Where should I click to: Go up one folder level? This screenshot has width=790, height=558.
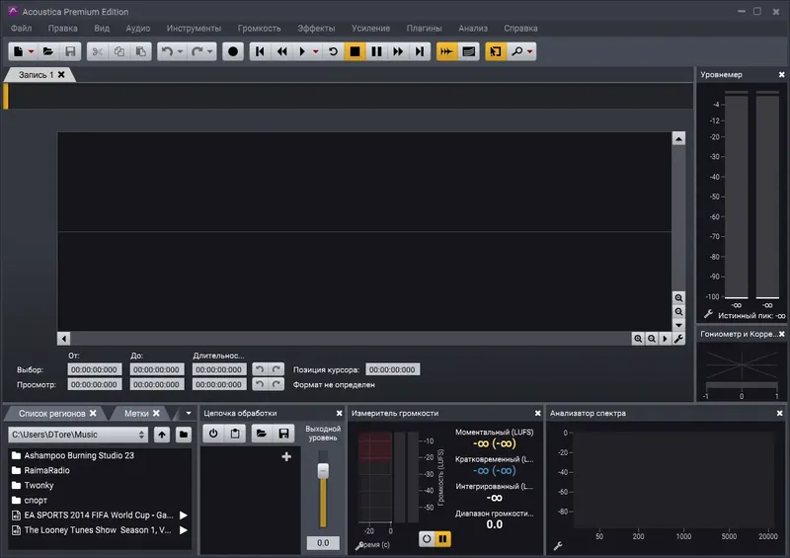coord(162,435)
